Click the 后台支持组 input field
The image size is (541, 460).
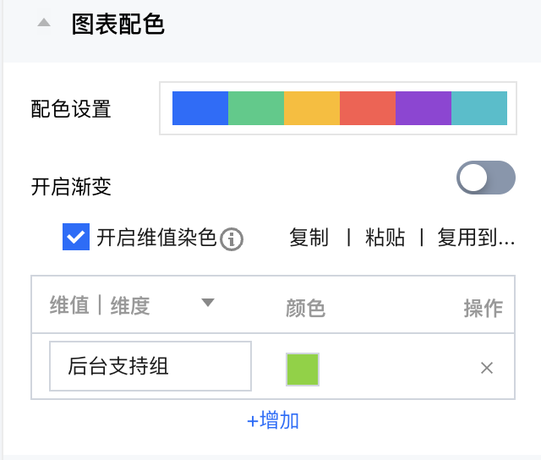point(150,367)
